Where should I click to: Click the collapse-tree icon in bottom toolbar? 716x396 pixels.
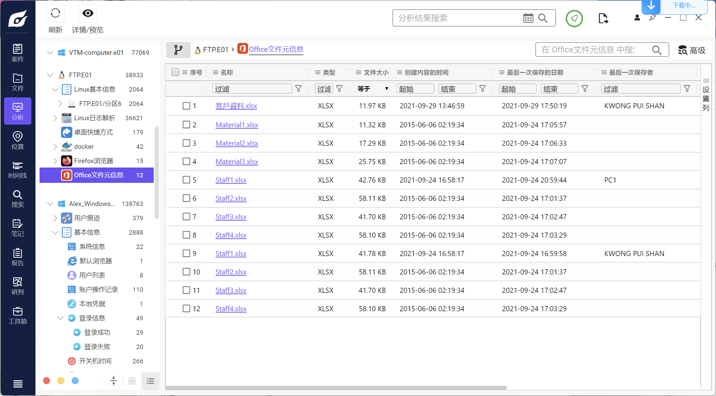tap(114, 381)
